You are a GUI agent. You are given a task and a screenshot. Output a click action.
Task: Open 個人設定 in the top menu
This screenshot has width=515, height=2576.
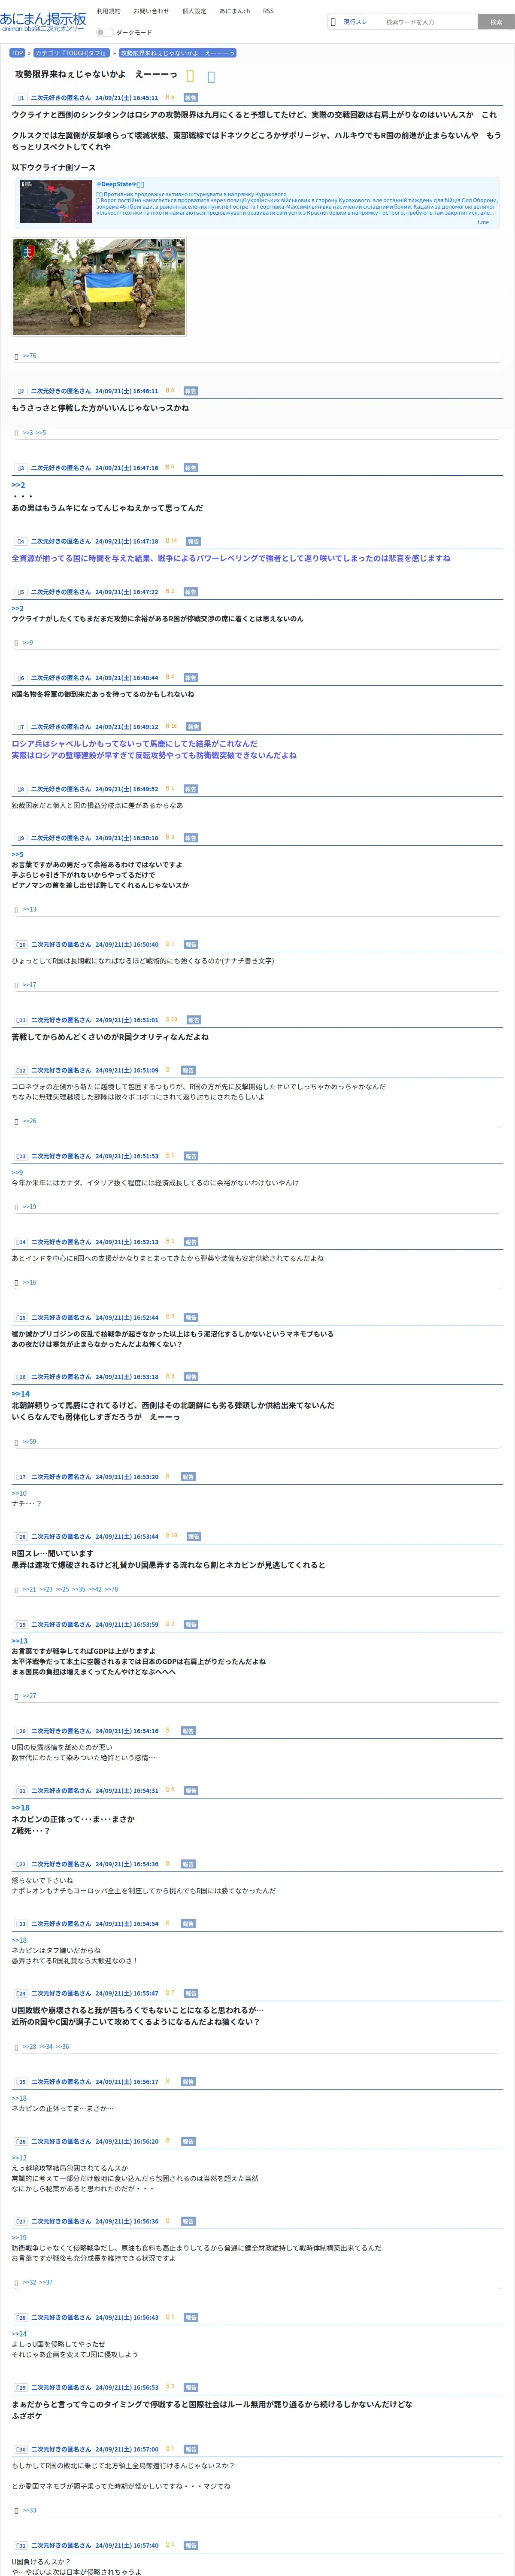(x=194, y=11)
